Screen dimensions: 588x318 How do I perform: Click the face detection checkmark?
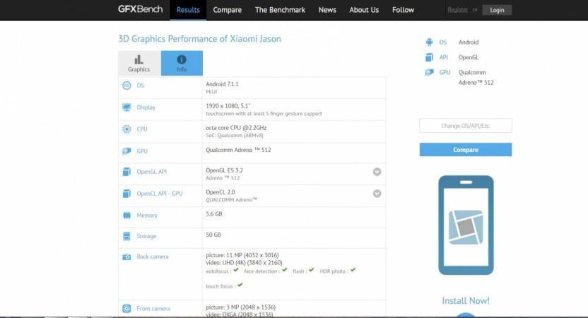coord(285,270)
